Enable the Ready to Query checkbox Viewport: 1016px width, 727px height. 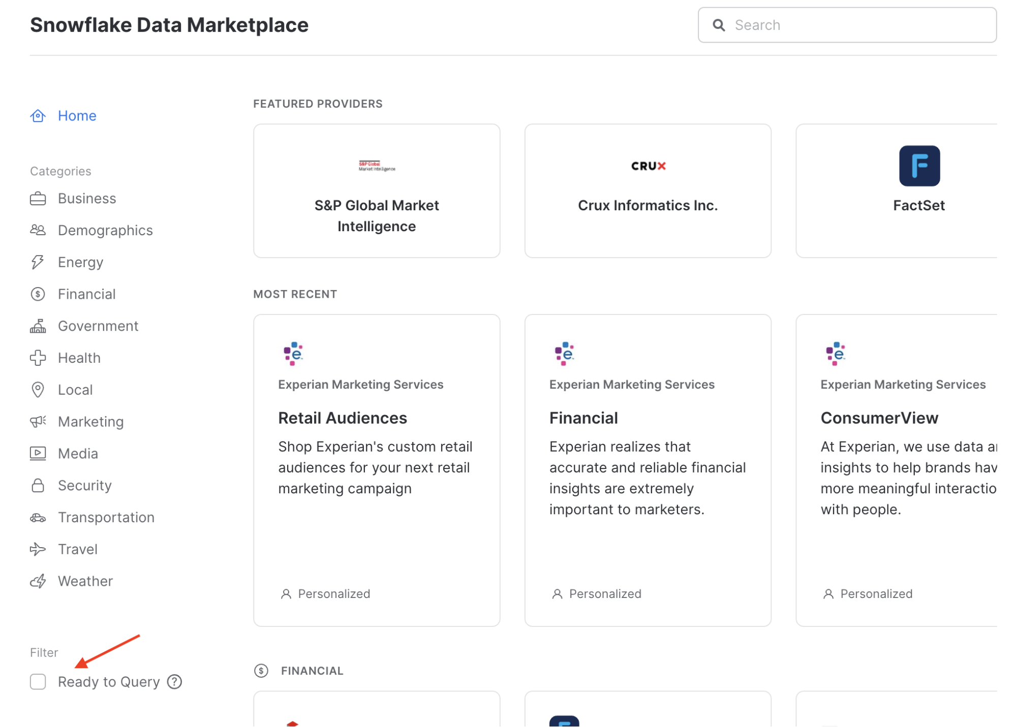(x=38, y=682)
